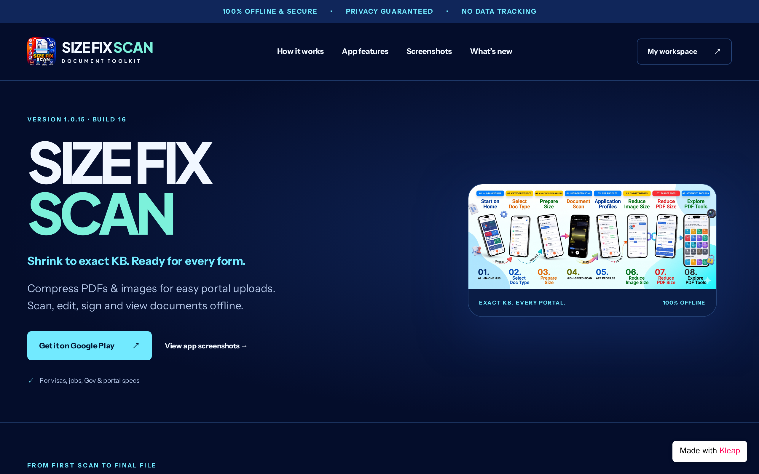
Task: Click PRIVACY GUARANTEED banner text
Action: point(389,11)
